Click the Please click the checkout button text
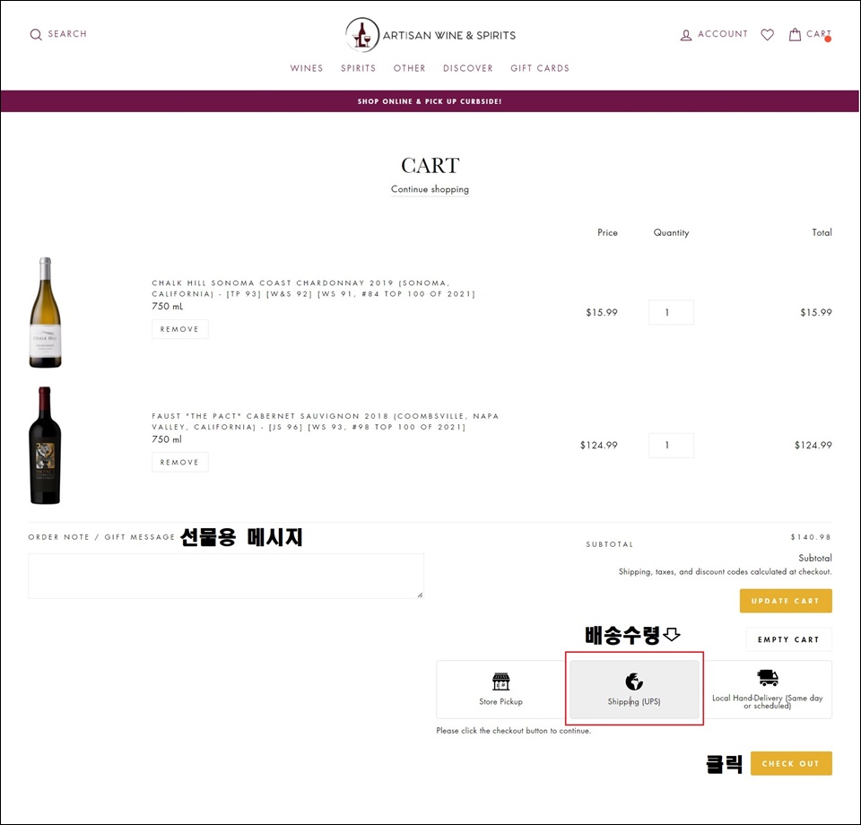This screenshot has height=825, width=861. pos(513,731)
